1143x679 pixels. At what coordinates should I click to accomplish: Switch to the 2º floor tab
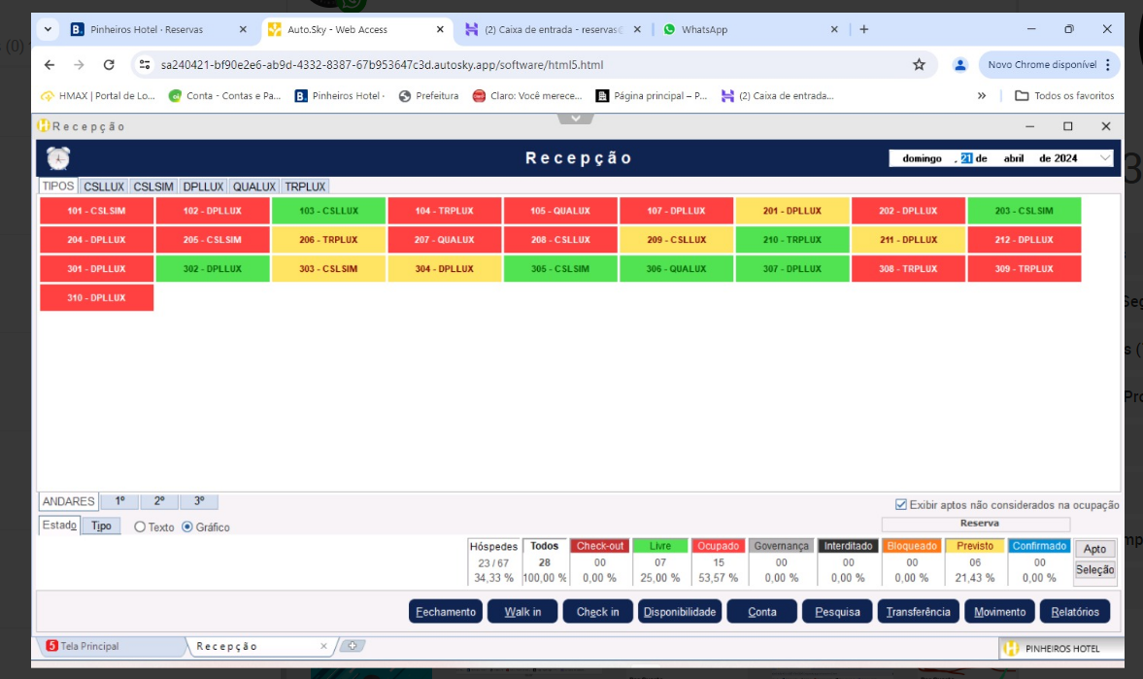159,501
